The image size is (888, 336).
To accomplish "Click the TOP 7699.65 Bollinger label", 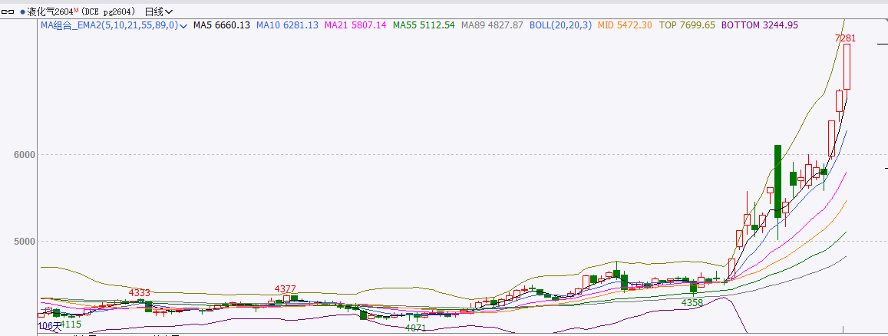I will coord(687,25).
